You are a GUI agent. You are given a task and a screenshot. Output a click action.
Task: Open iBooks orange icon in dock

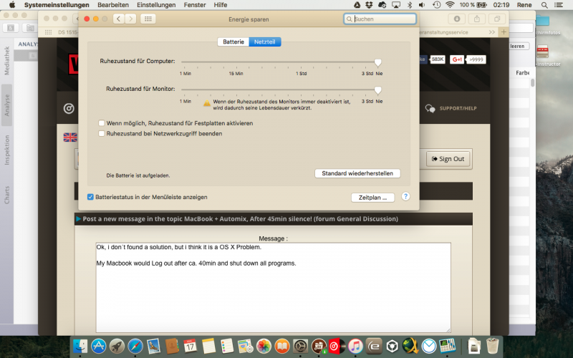click(x=282, y=346)
